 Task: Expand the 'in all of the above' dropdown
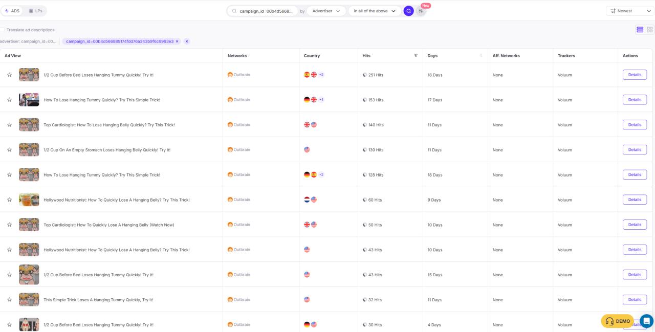[x=375, y=11]
